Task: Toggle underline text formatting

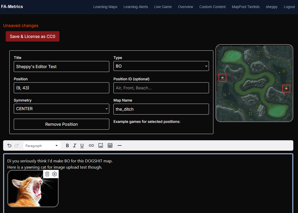Action: [82, 146]
